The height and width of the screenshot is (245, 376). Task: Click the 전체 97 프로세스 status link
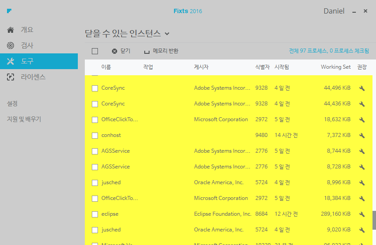(x=329, y=51)
